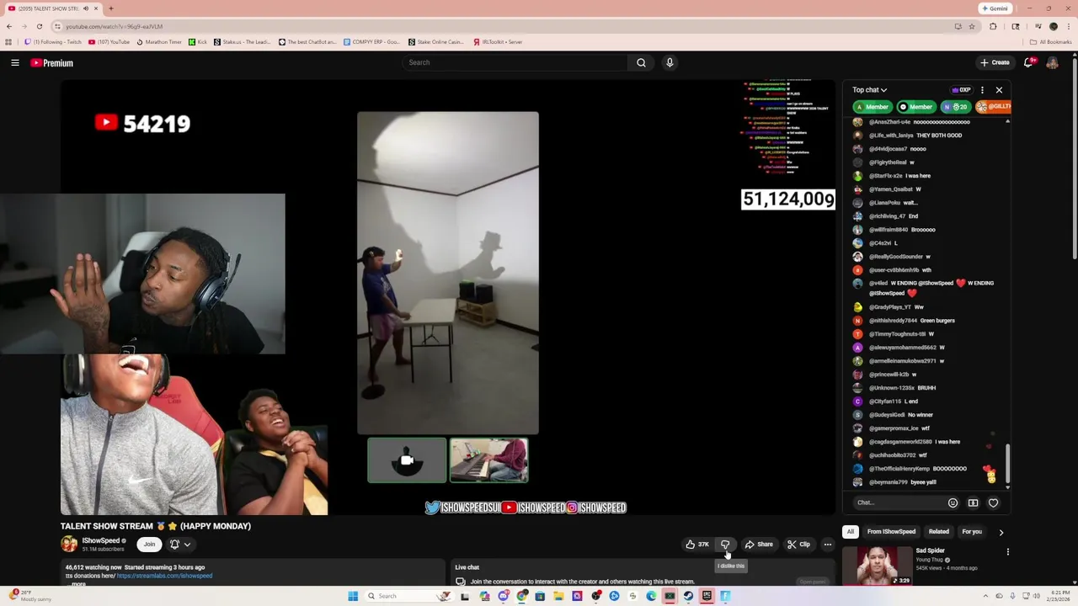Select the Related filter chip
Screen dimensions: 1078x606
(938, 532)
